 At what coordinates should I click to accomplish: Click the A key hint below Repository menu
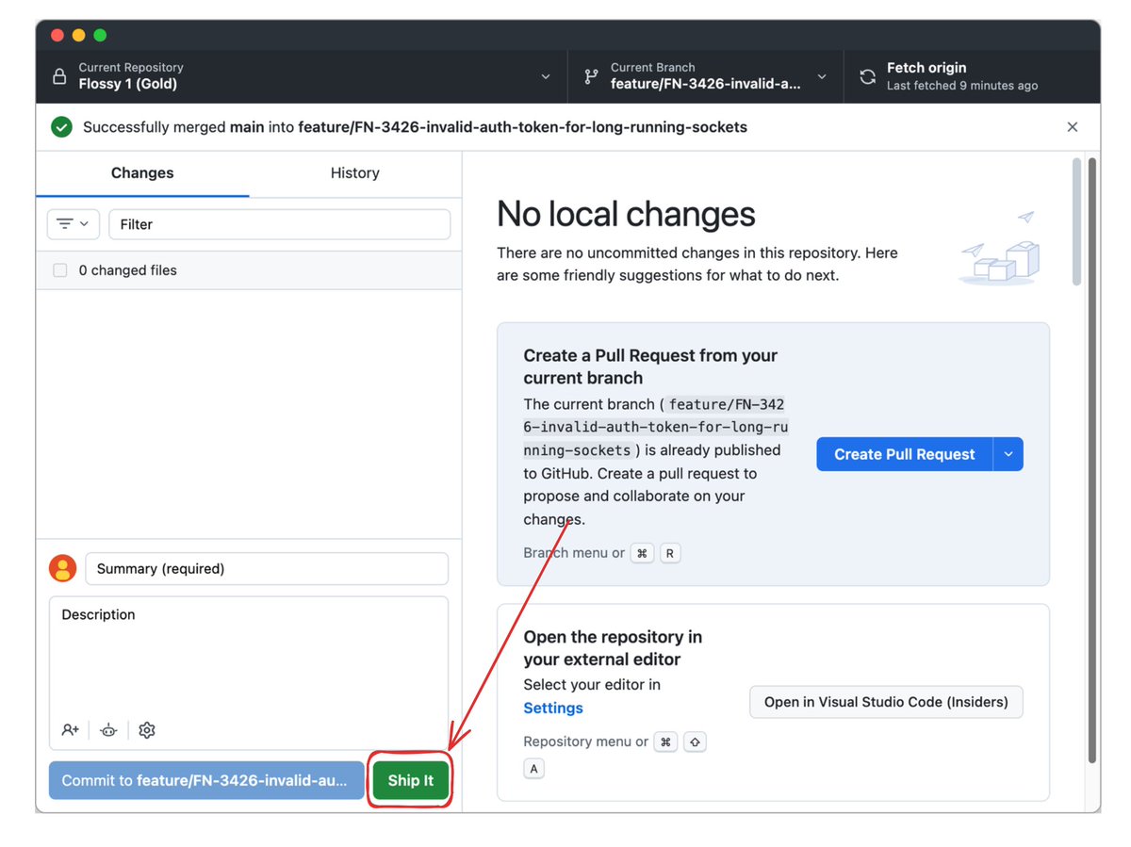534,769
